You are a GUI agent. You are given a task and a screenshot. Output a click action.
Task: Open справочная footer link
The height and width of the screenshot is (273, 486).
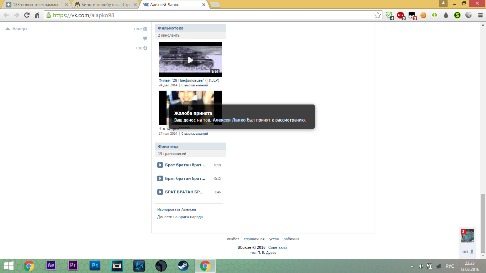tap(254, 239)
